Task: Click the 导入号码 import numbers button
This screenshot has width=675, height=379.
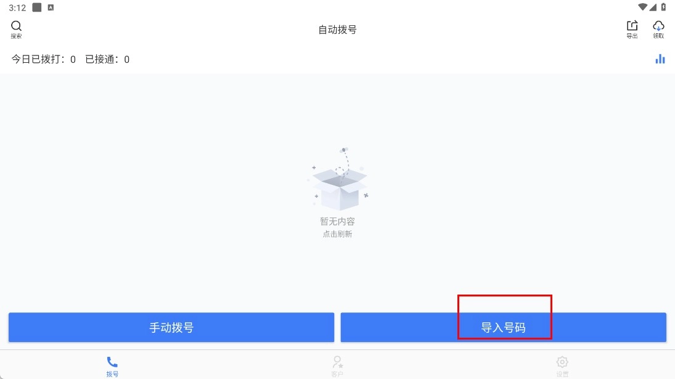Action: click(x=503, y=327)
